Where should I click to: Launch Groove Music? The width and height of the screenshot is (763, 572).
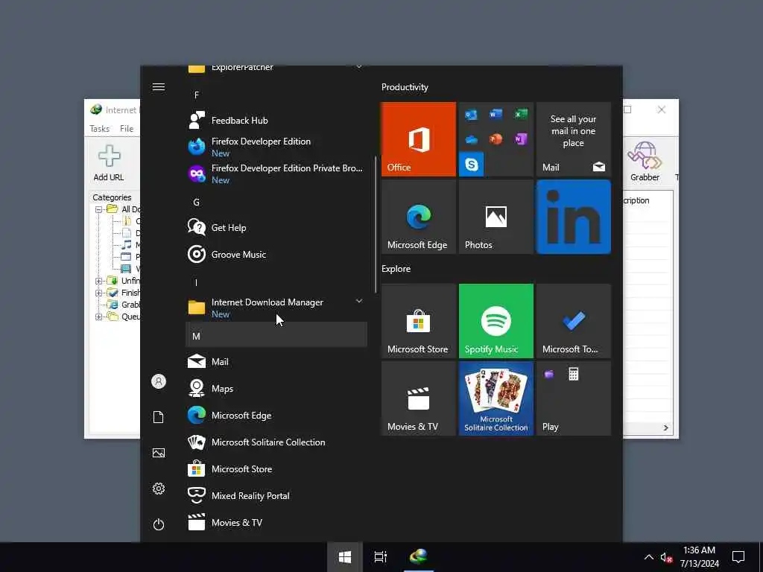click(x=276, y=255)
